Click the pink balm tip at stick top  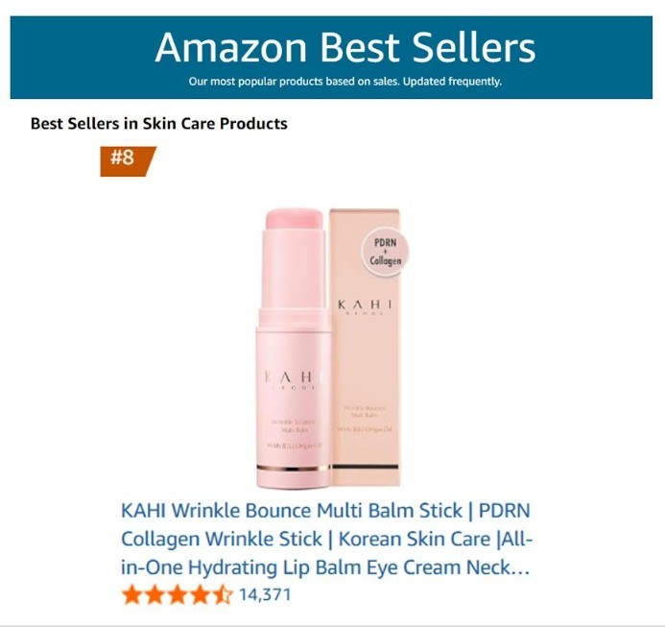click(294, 220)
